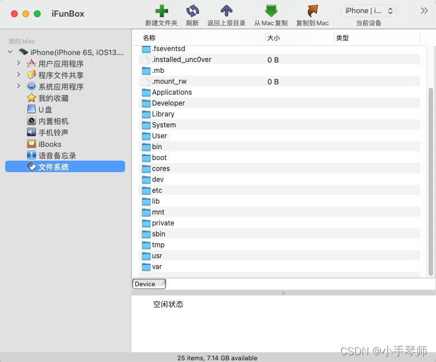
Task: Select the 程序文件共享 pencil icon
Action: [32, 75]
